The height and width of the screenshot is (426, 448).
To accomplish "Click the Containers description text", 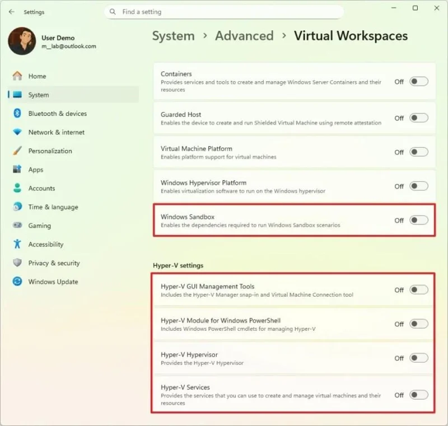I will pos(271,86).
